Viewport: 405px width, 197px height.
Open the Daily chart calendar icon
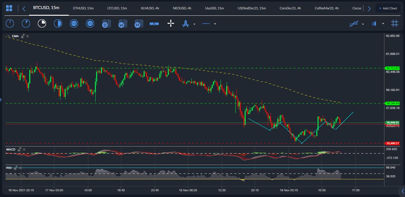point(106,23)
